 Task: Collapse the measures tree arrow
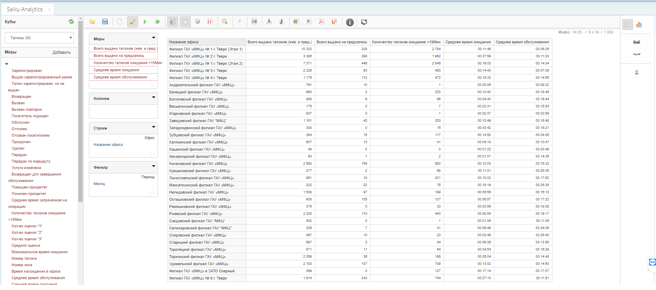tap(6, 64)
